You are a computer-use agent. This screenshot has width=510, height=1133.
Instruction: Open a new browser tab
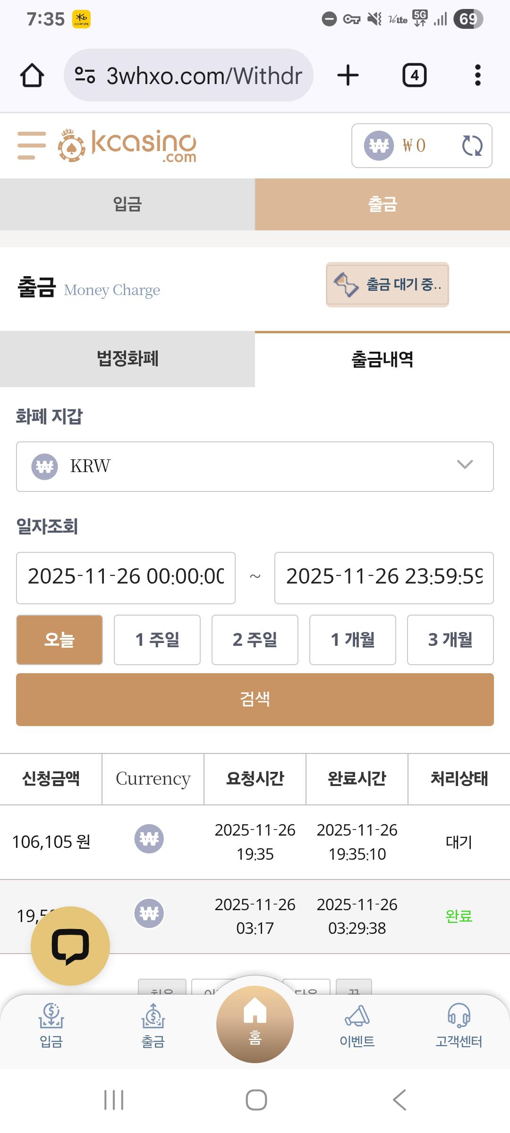point(348,76)
